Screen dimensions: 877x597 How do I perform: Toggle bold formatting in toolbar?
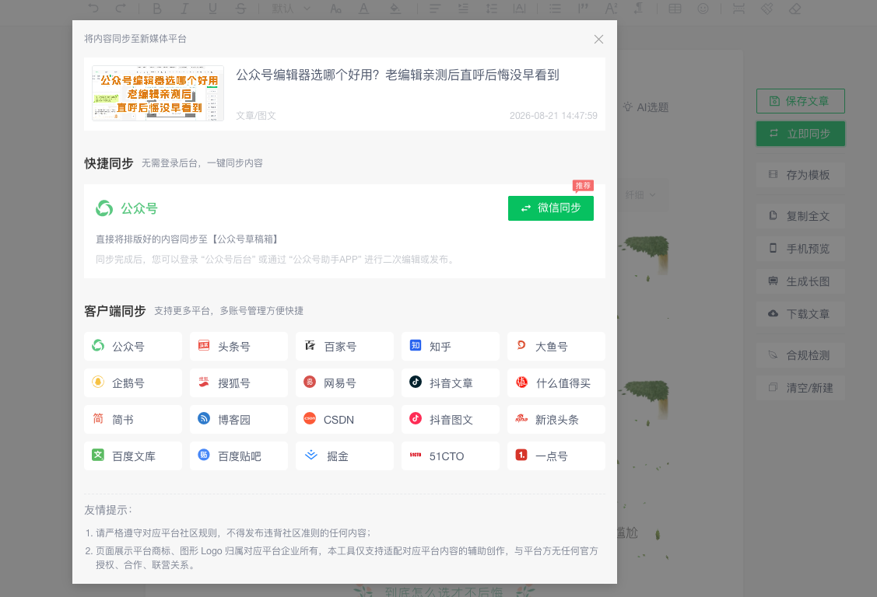point(157,9)
